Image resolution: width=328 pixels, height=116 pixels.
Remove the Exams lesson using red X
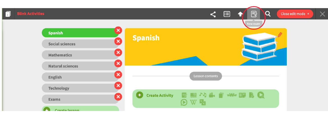[118, 97]
